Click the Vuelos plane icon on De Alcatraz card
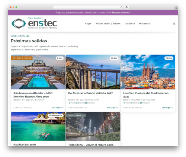186x157 pixels. click(x=69, y=103)
